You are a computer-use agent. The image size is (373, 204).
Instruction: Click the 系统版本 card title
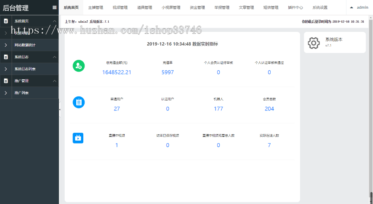tap(334, 40)
